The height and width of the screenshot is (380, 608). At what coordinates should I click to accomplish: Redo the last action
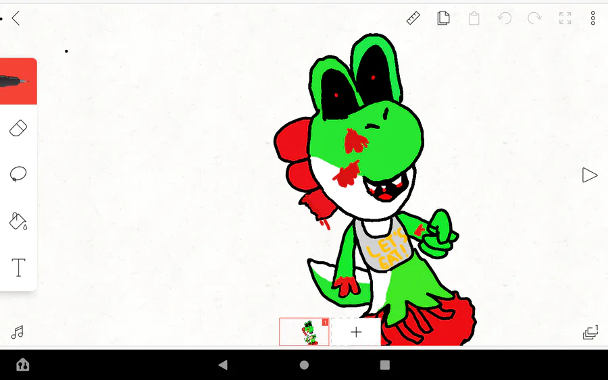pyautogui.click(x=535, y=18)
